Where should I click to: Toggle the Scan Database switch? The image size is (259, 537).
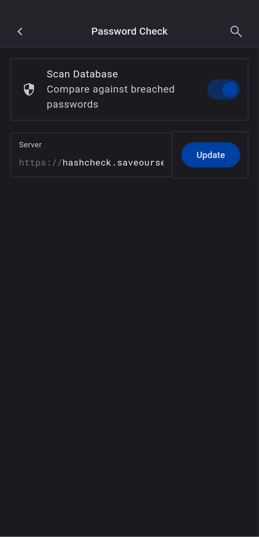224,89
